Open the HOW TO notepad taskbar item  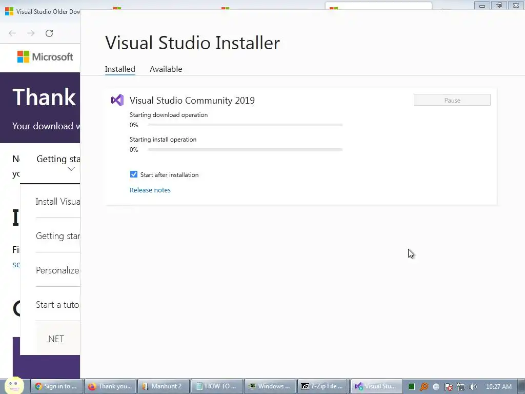coord(217,386)
